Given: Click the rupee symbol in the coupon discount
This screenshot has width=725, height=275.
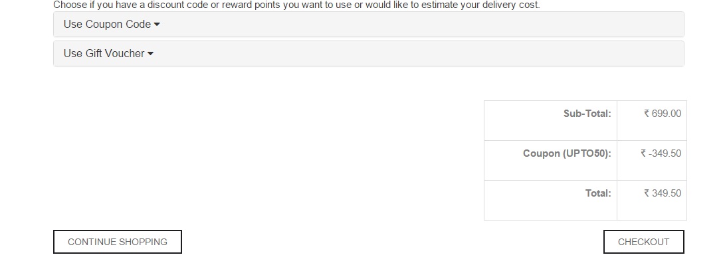Looking at the screenshot, I should click(643, 153).
